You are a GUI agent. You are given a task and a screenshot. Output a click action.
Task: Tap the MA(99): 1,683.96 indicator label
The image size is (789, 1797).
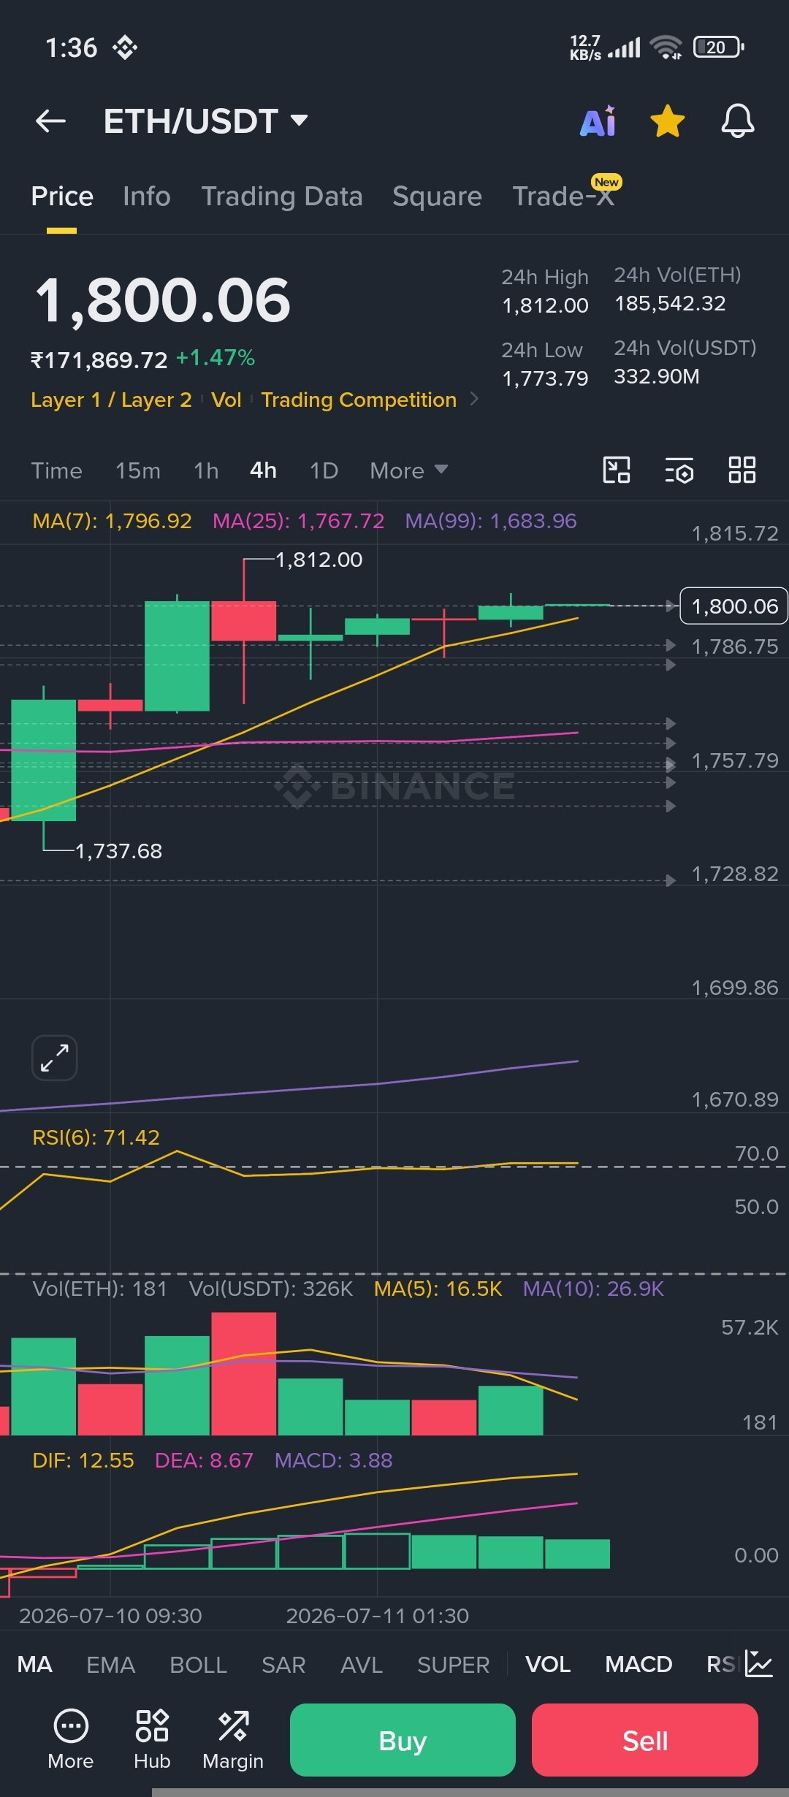pyautogui.click(x=491, y=521)
